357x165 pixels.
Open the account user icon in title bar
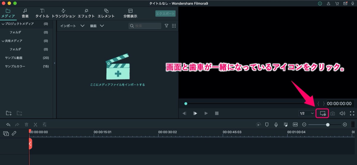(328, 4)
